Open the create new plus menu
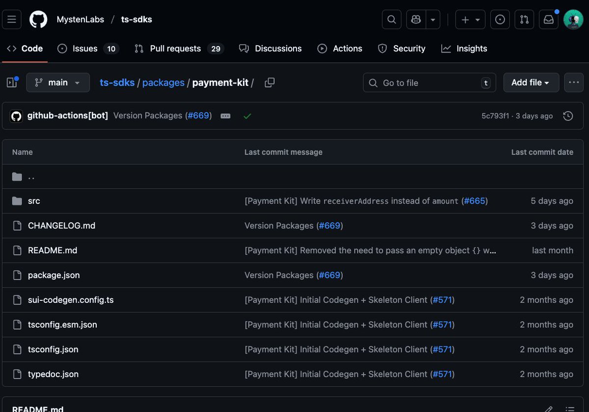The image size is (589, 412). point(470,20)
